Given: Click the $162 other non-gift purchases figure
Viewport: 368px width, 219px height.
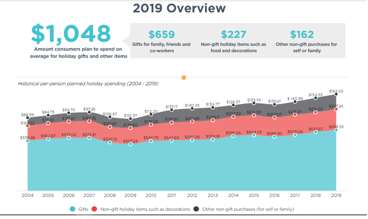Looking at the screenshot, I should pos(302,34).
